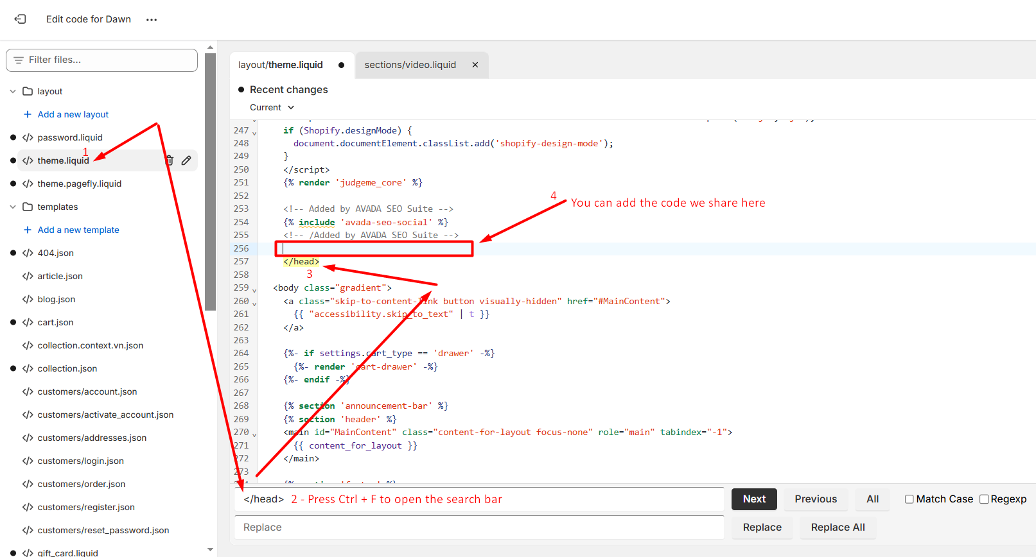Rename theme.liquid using the pencil icon

pos(186,160)
